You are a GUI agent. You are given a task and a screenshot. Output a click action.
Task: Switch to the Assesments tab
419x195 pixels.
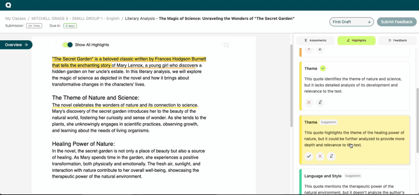[315, 40]
